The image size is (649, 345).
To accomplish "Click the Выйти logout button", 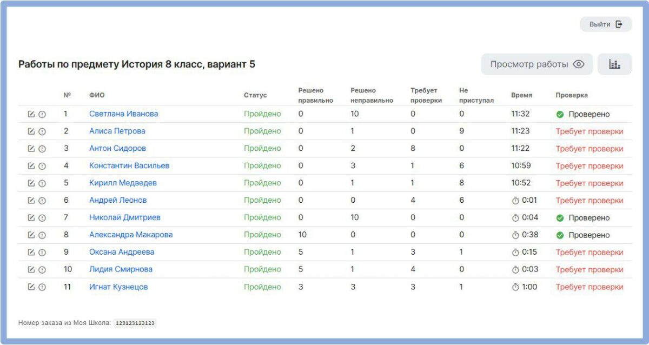I will pyautogui.click(x=606, y=24).
